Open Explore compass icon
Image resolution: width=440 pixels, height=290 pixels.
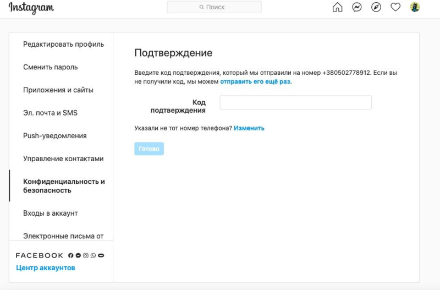pos(376,7)
